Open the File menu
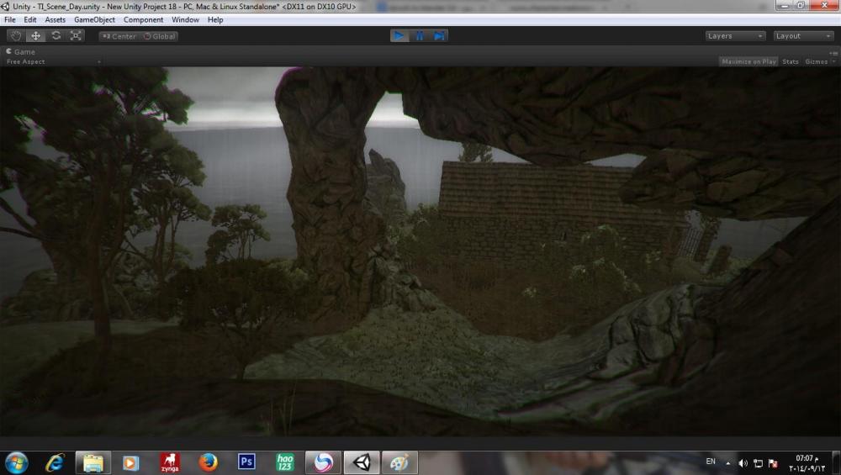This screenshot has width=841, height=475. [9, 20]
